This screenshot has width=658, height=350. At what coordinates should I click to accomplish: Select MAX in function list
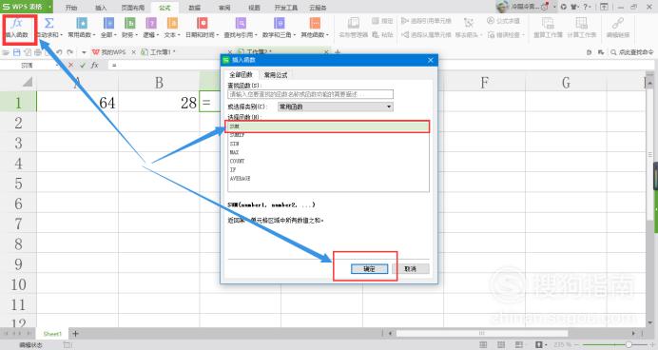329,152
